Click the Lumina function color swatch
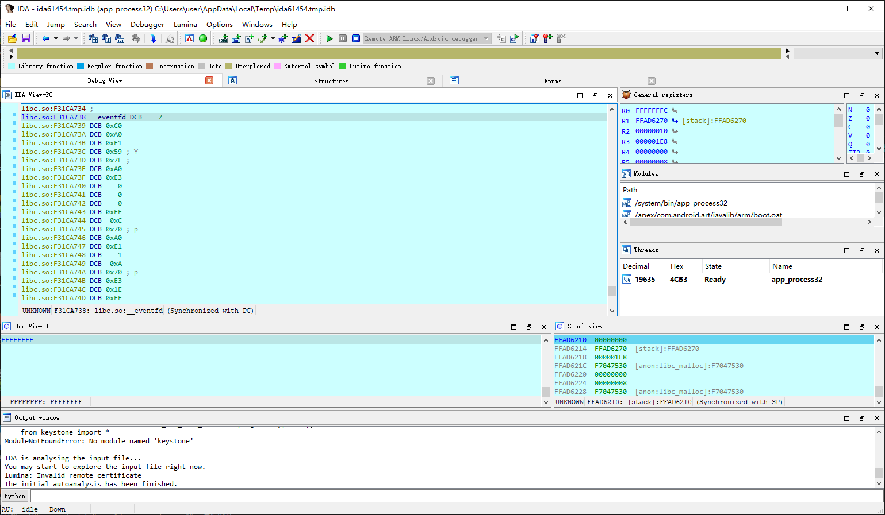 (343, 66)
